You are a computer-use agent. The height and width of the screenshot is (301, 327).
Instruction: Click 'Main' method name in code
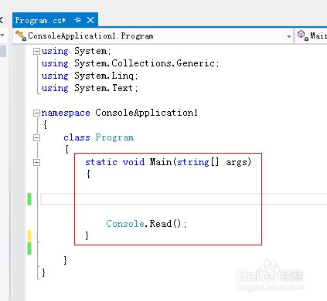pyautogui.click(x=161, y=162)
